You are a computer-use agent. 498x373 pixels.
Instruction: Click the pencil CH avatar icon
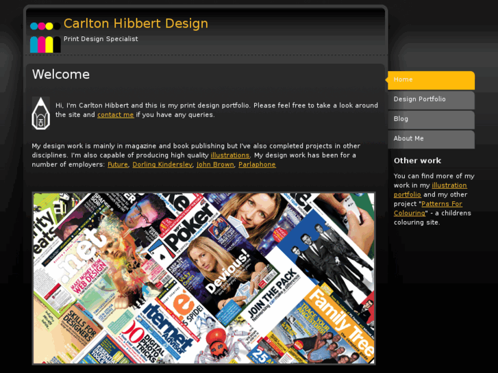pyautogui.click(x=41, y=114)
